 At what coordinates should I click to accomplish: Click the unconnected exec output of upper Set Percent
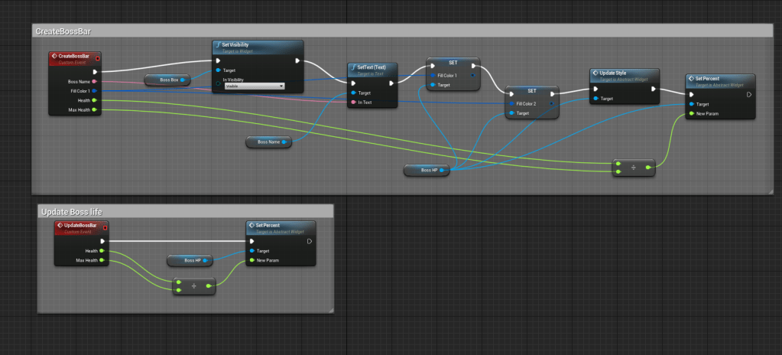tap(749, 94)
